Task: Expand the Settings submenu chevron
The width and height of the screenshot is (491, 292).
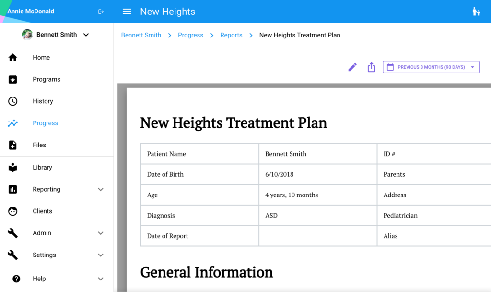Action: click(x=101, y=255)
